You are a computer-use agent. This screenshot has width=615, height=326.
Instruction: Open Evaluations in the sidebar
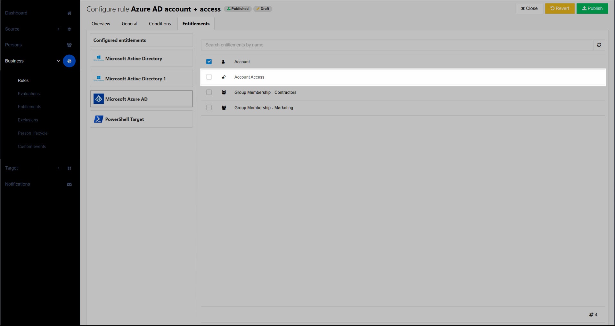coord(29,94)
